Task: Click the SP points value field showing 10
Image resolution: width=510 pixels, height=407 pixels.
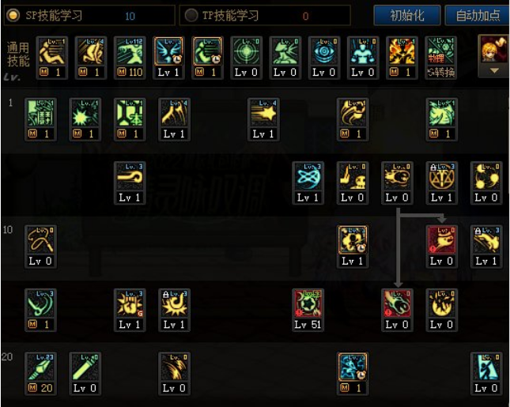Action: [130, 16]
